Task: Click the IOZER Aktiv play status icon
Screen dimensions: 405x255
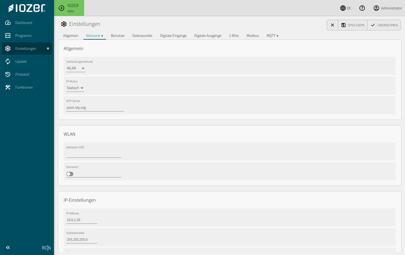Action: pos(61,8)
